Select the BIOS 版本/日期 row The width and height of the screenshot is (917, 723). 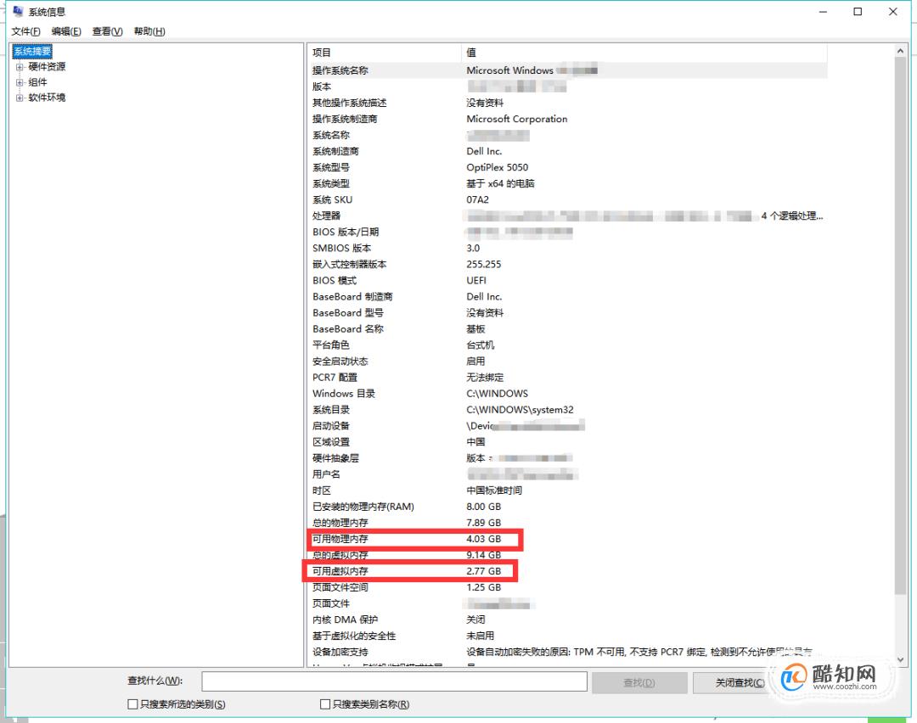(x=567, y=232)
